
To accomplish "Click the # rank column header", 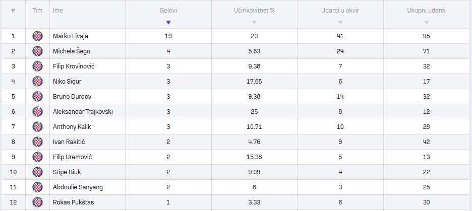I will [x=13, y=10].
